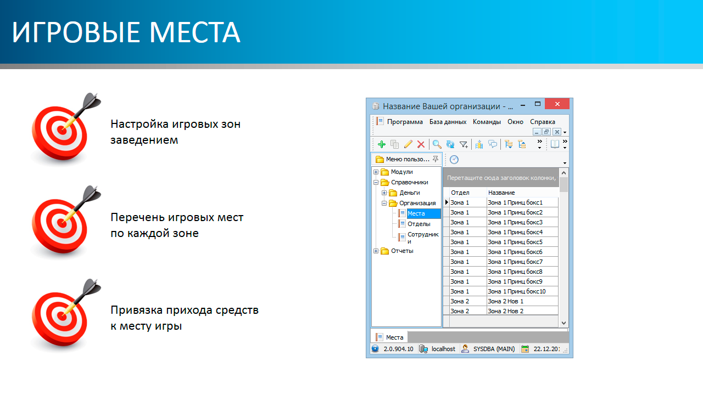This screenshot has width=703, height=395.
Task: Click the Refresh data toolbar icon
Action: click(x=450, y=144)
